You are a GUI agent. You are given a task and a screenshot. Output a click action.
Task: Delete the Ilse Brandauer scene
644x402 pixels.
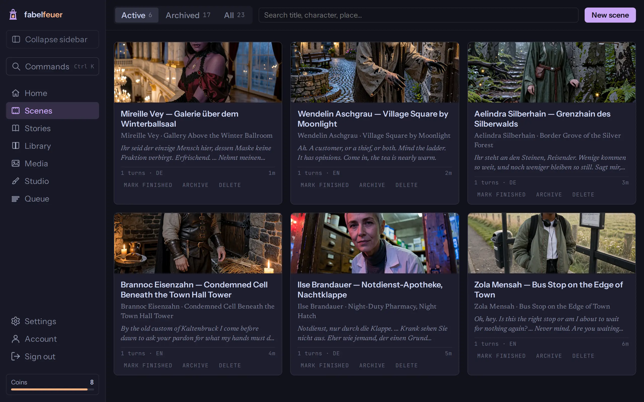pyautogui.click(x=406, y=366)
